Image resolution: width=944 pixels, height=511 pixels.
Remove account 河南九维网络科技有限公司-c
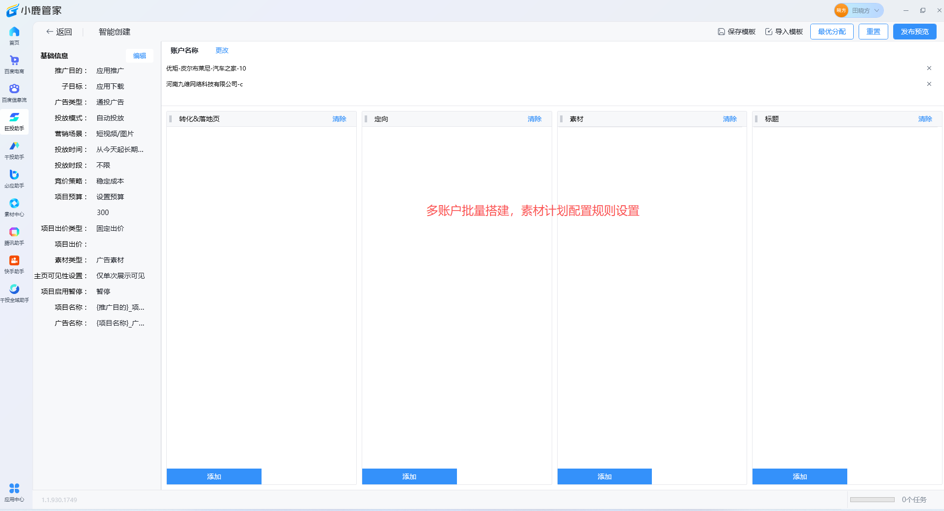pos(929,84)
